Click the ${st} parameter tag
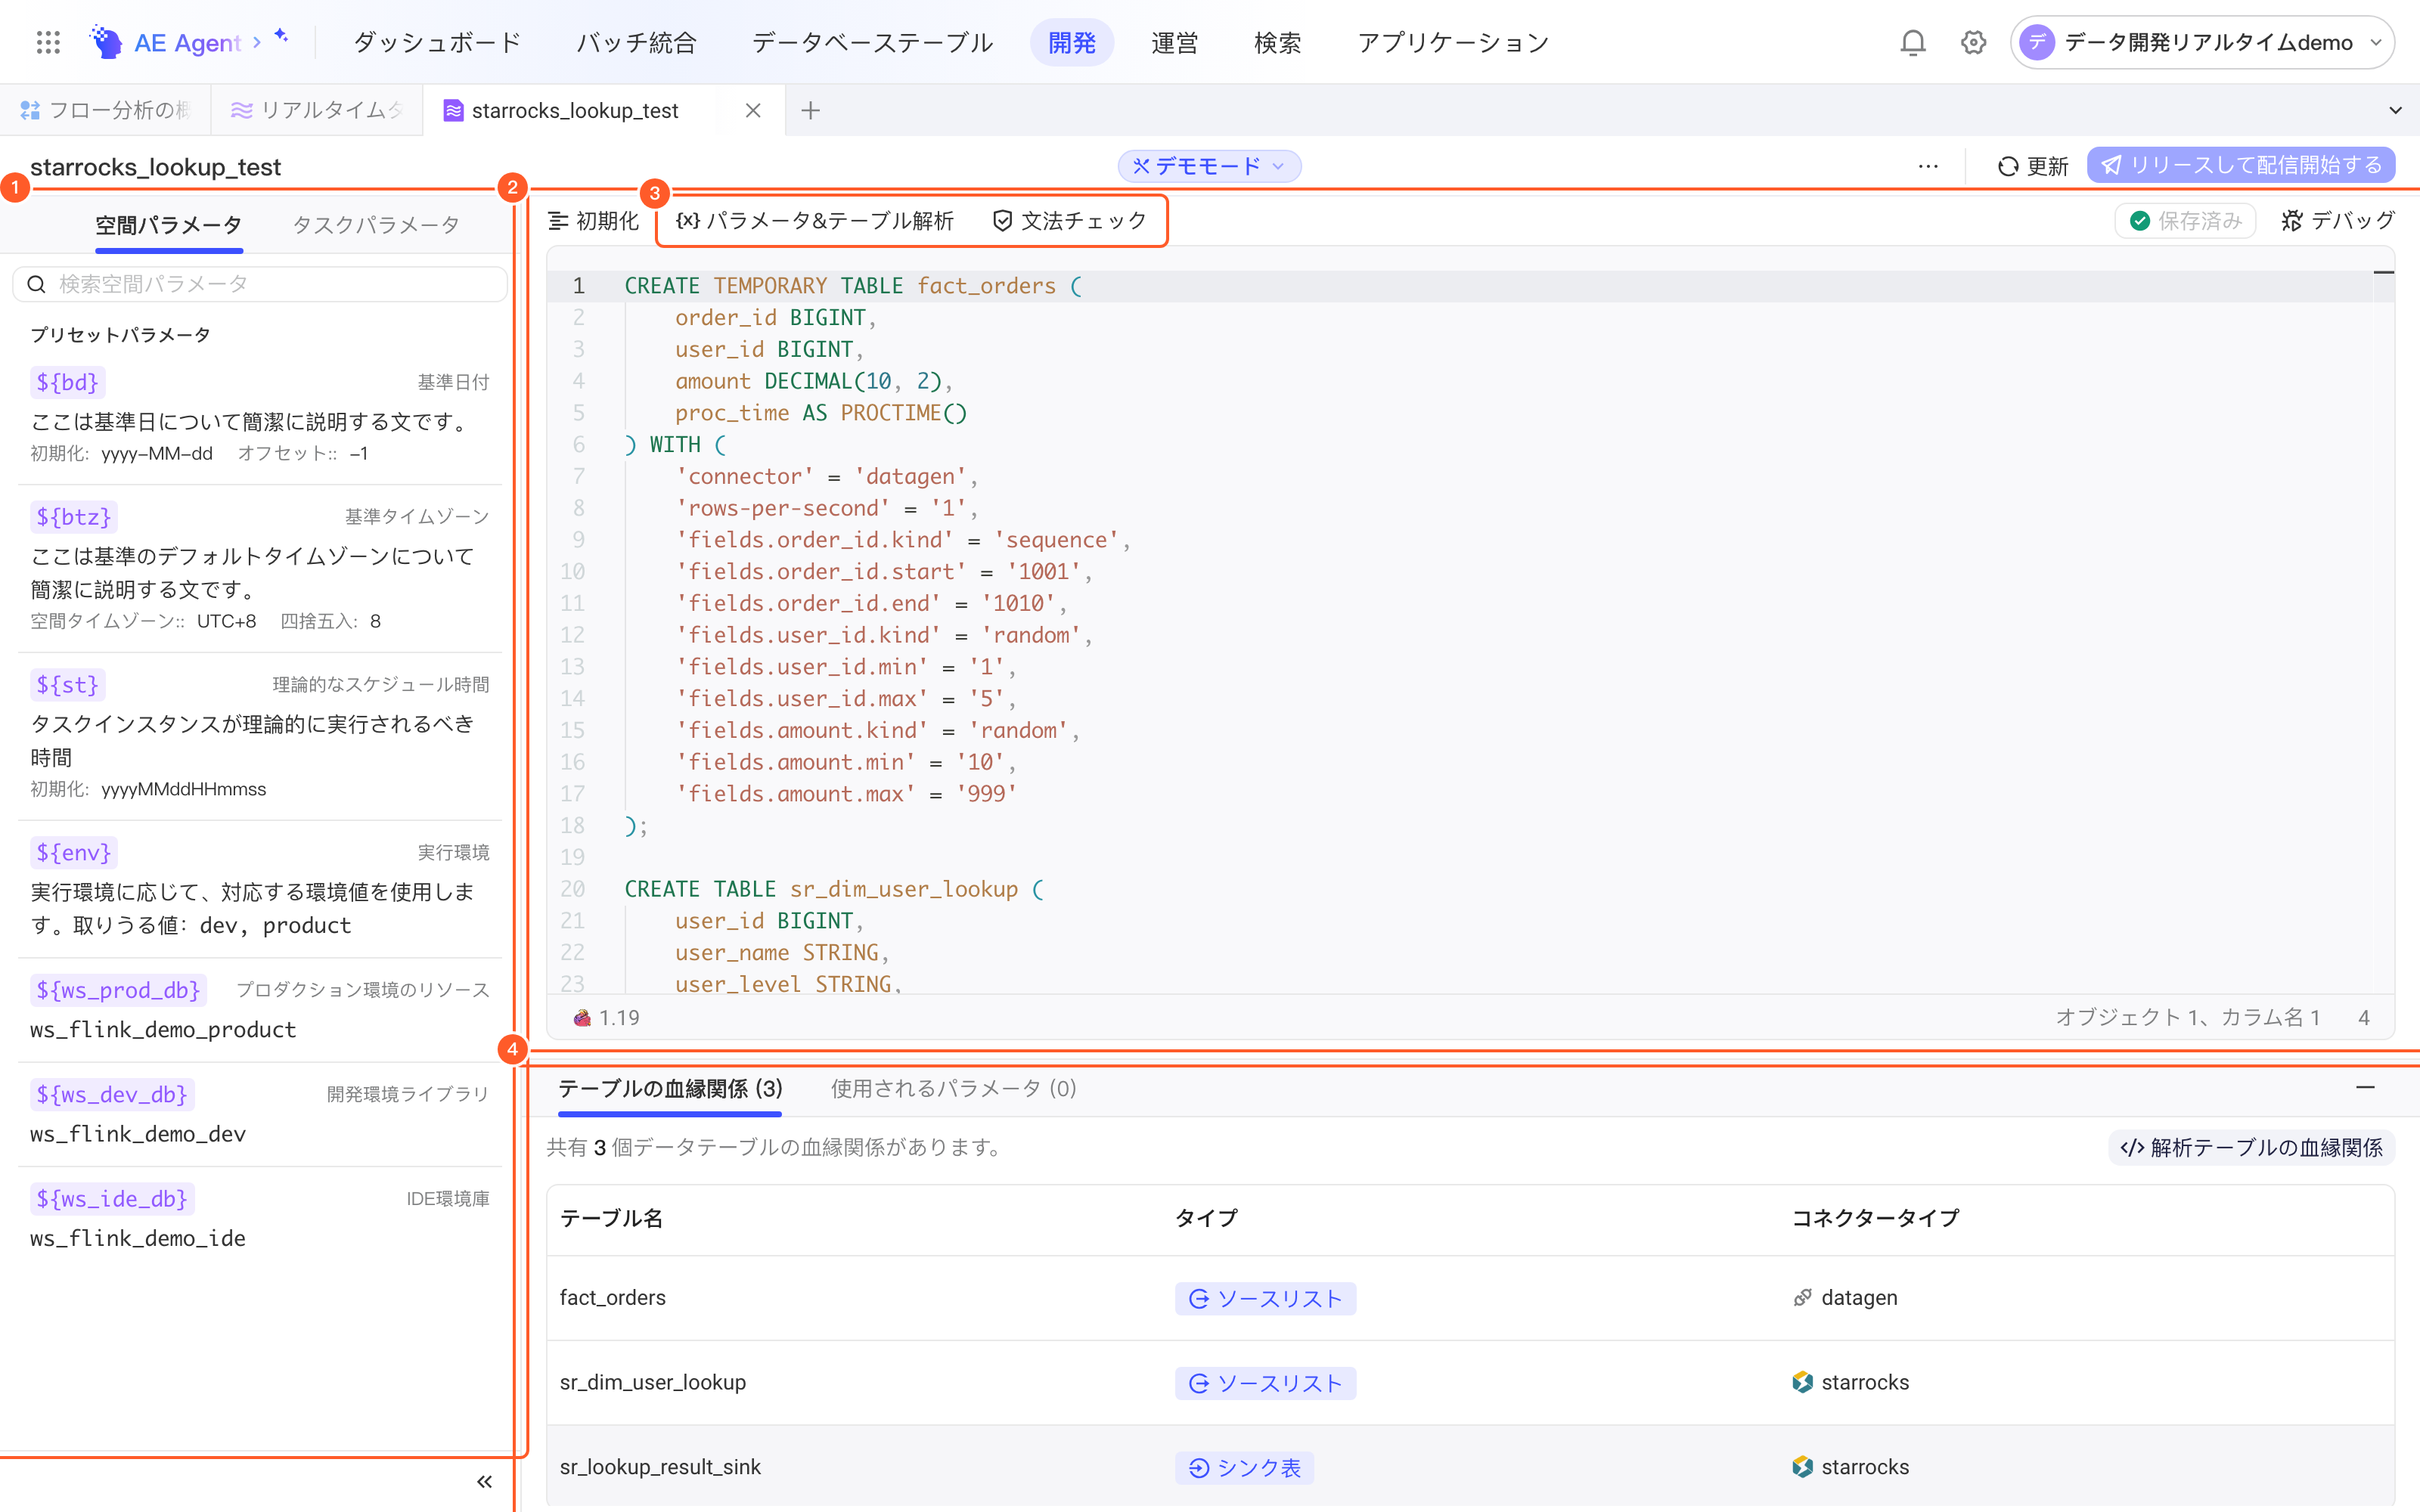 point(67,685)
